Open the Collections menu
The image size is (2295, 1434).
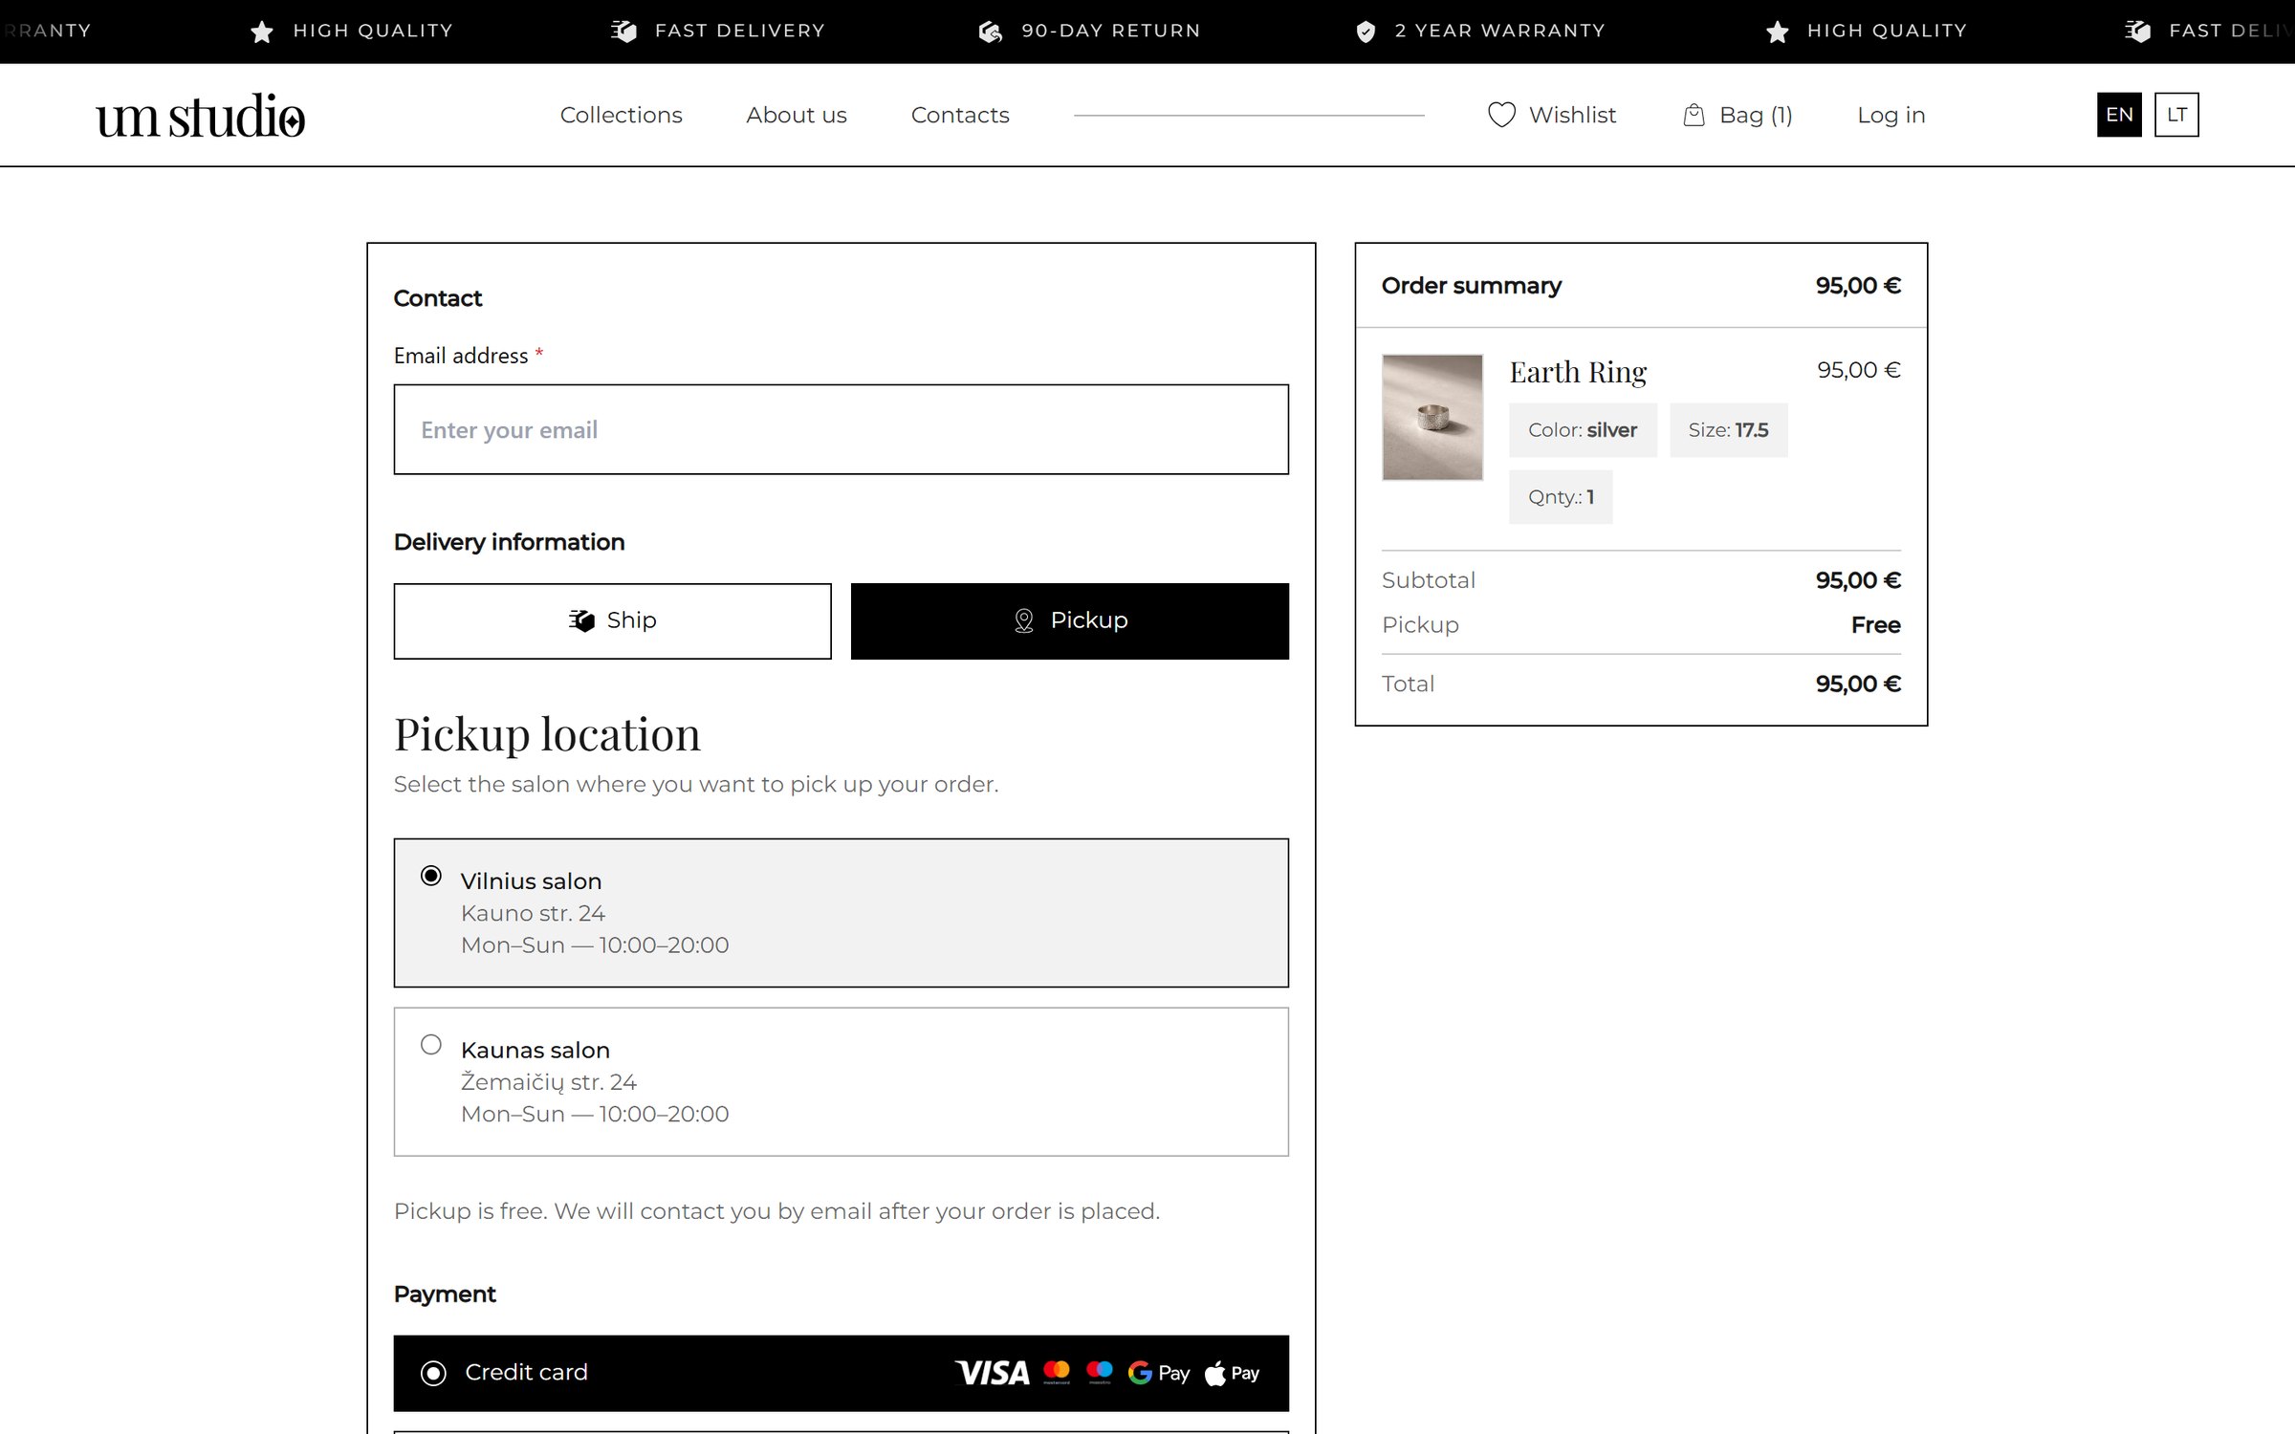(622, 115)
